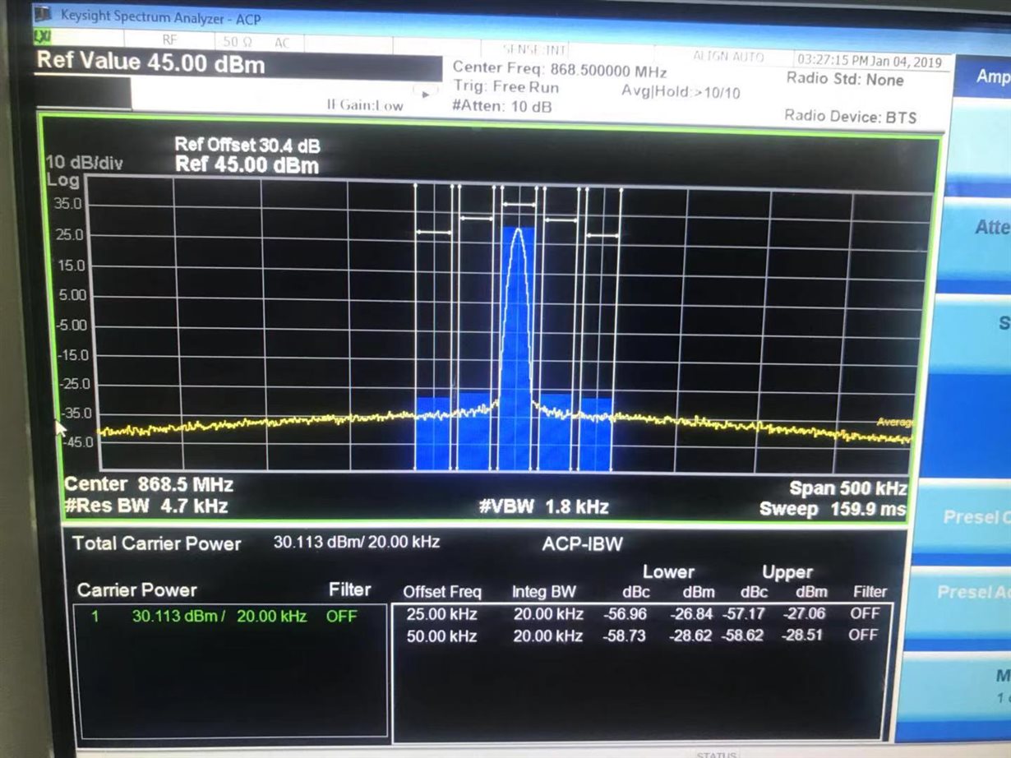Click the reference level arrow marker left of graph
This screenshot has width=1011, height=758.
61,427
